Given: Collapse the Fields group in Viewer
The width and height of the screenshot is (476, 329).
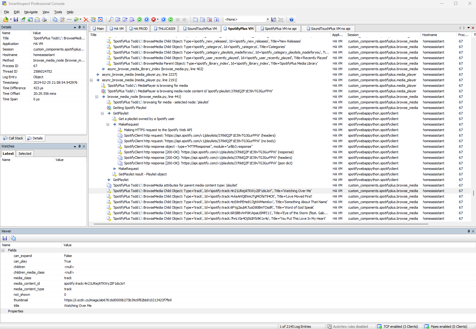Looking at the screenshot, I should pyautogui.click(x=3, y=250).
